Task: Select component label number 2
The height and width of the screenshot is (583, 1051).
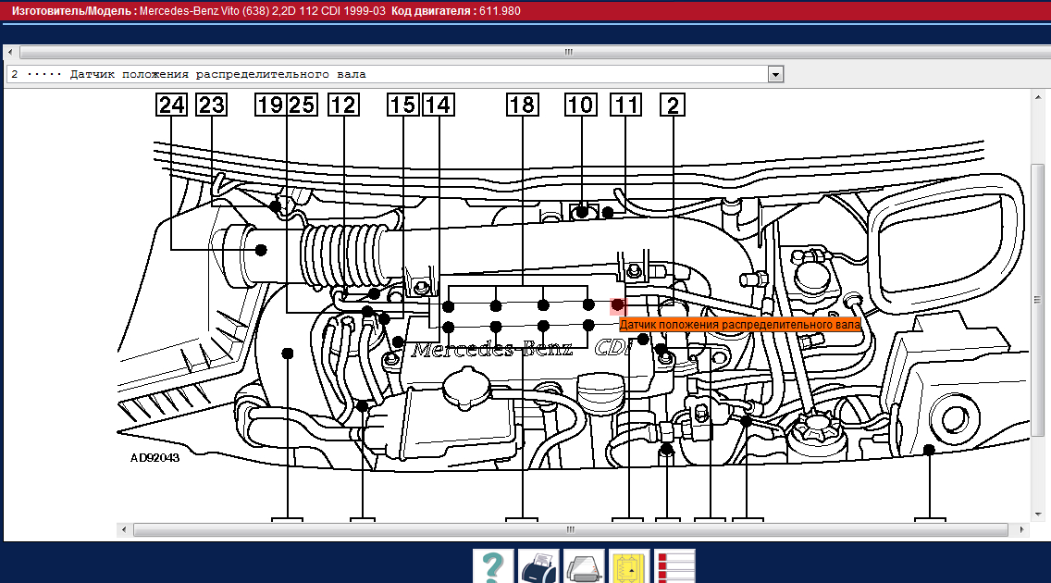Action: (x=672, y=105)
